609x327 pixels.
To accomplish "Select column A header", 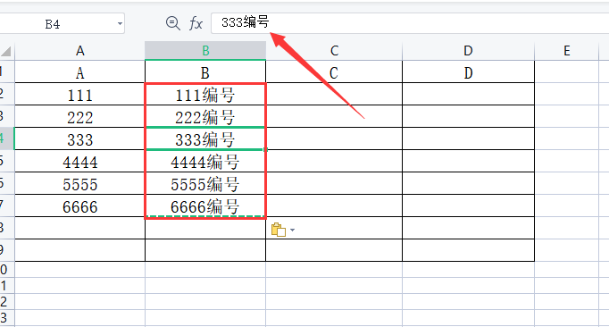I will (80, 51).
